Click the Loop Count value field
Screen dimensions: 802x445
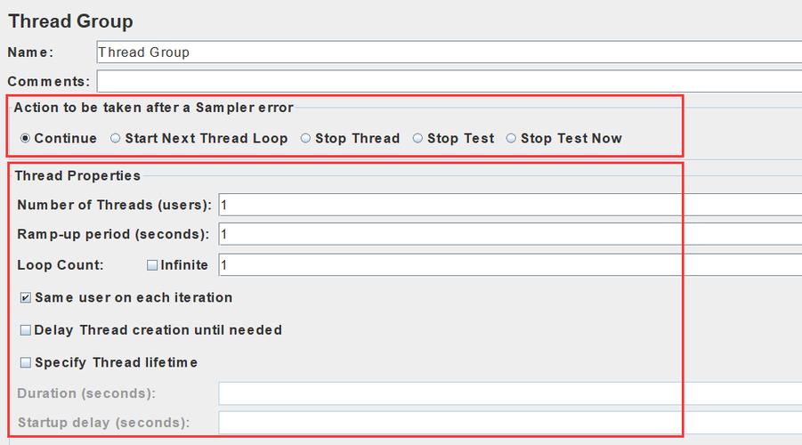(507, 264)
